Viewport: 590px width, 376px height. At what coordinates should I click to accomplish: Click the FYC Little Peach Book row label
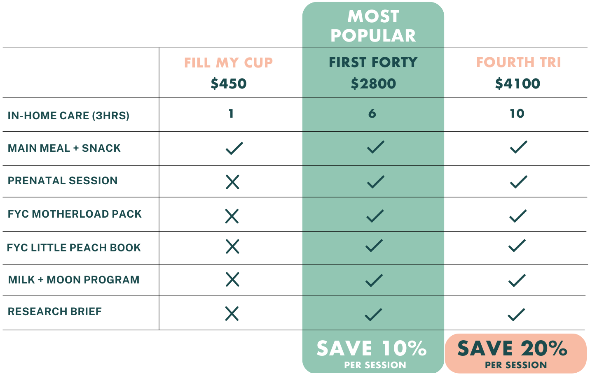(74, 248)
